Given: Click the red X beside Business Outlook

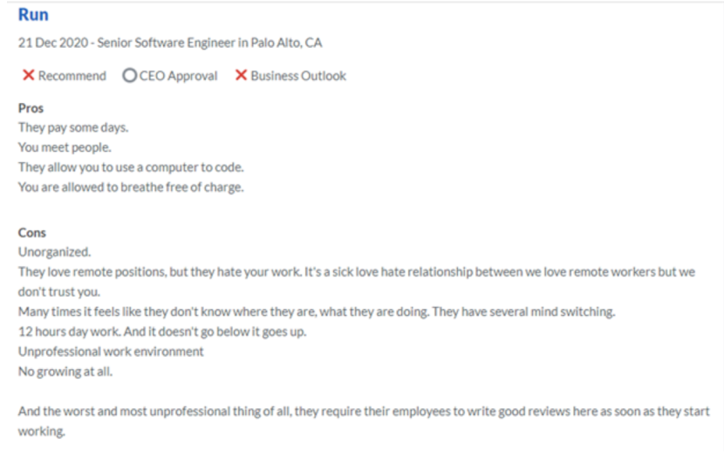Looking at the screenshot, I should [x=241, y=75].
